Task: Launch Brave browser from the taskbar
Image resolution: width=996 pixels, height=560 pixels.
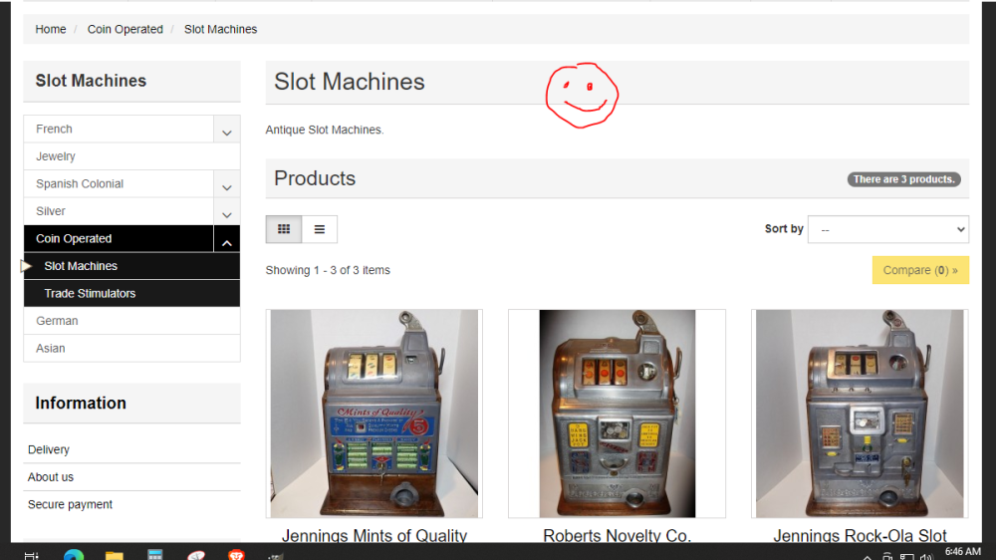Action: (236, 554)
